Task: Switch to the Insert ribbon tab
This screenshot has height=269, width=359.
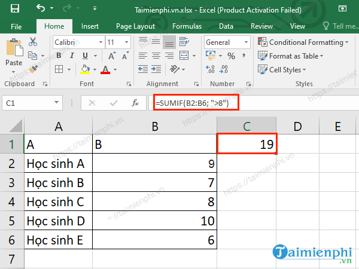Action: [90, 26]
